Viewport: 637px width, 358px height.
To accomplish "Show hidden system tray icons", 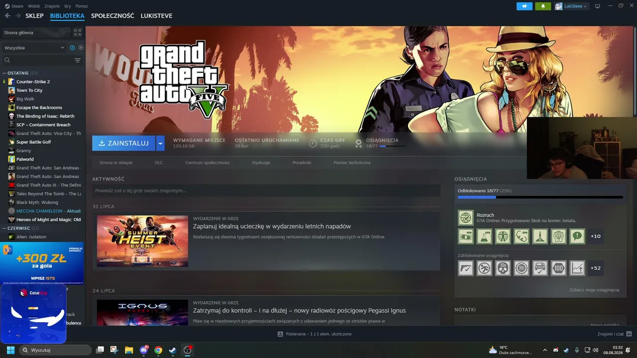I will point(545,350).
